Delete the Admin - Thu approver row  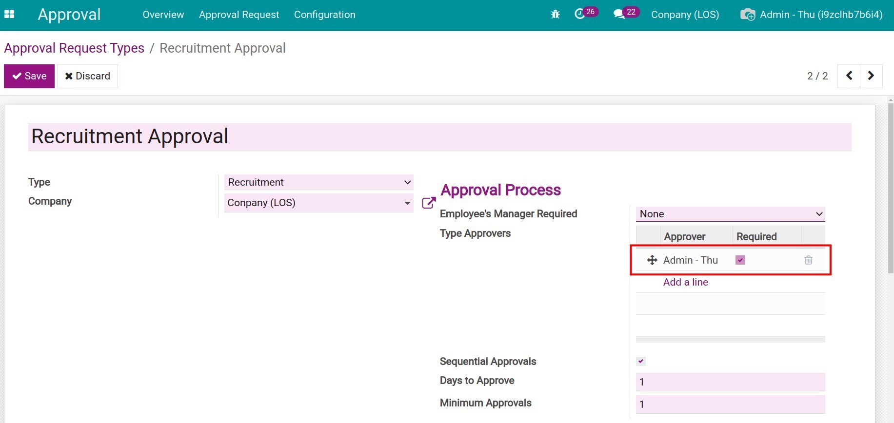808,260
